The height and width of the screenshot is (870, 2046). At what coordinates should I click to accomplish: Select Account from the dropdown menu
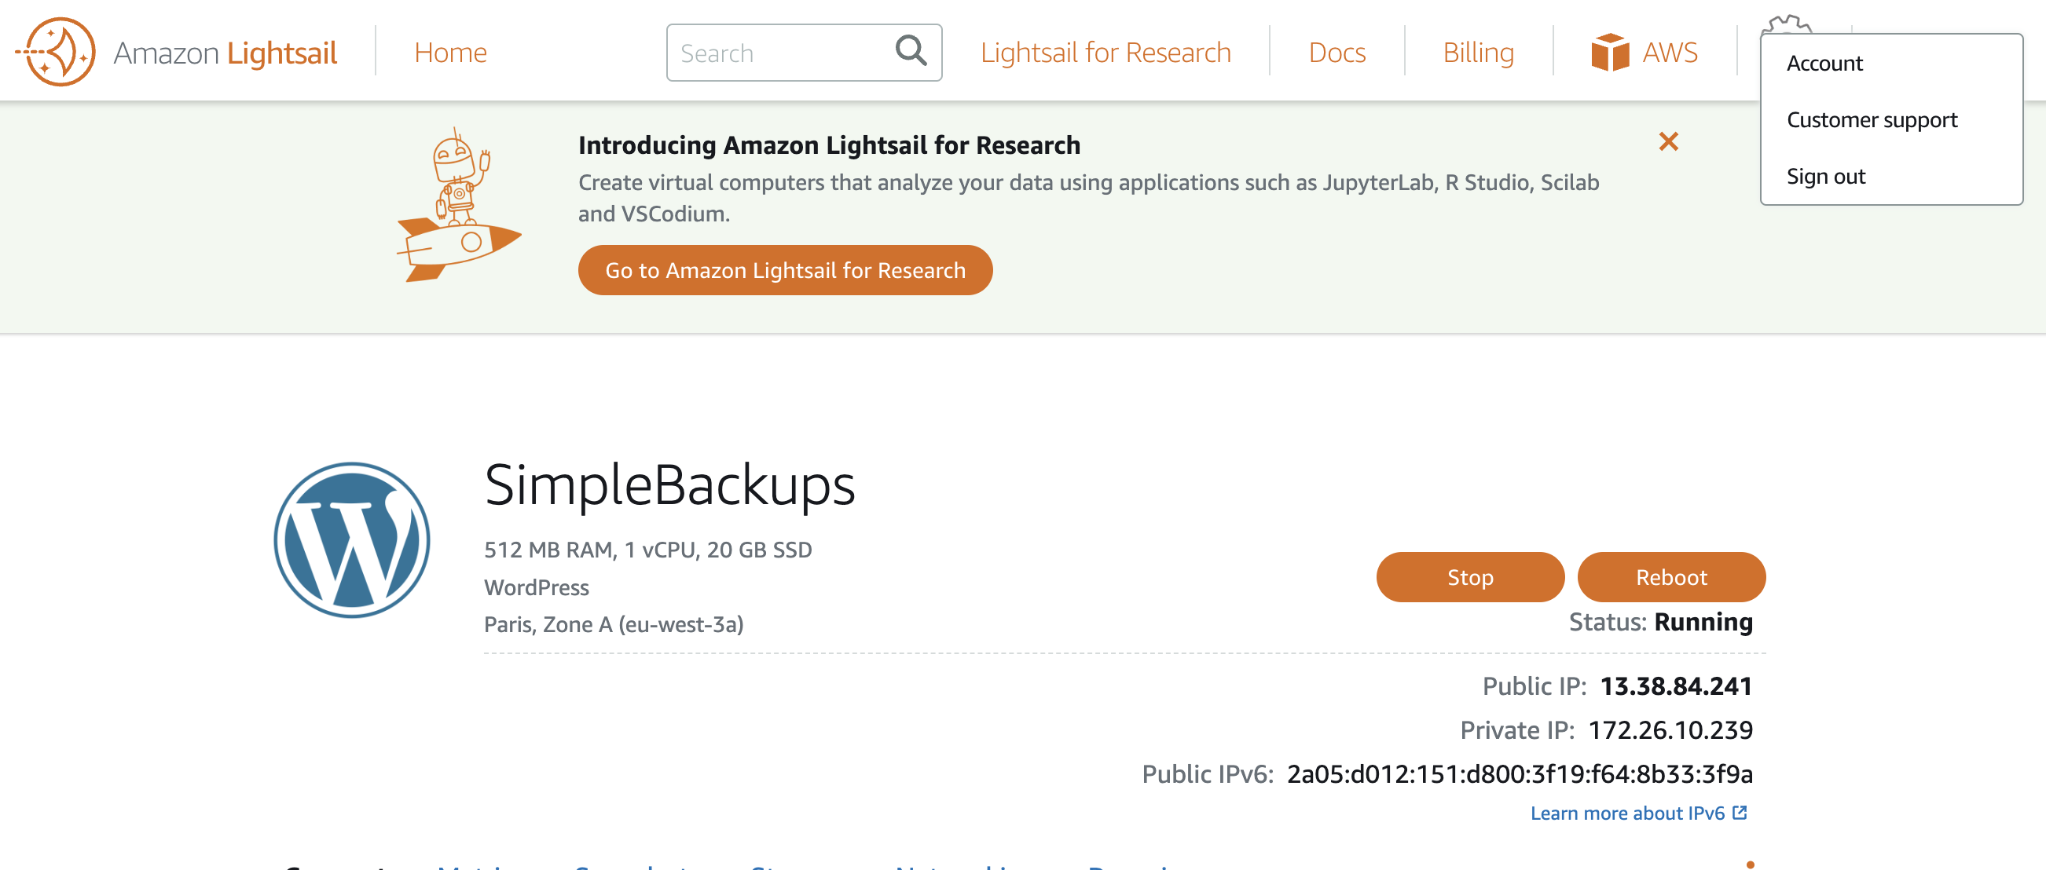tap(1824, 64)
